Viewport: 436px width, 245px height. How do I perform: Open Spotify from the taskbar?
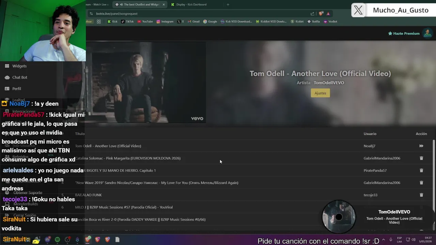click(x=57, y=240)
